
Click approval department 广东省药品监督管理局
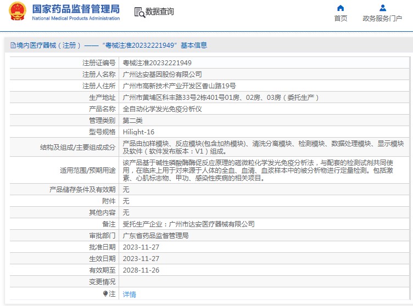point(155,235)
